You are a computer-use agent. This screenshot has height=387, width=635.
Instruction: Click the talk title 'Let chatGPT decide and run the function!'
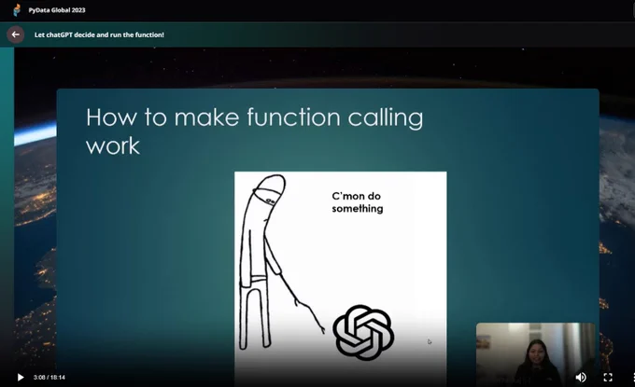(99, 35)
